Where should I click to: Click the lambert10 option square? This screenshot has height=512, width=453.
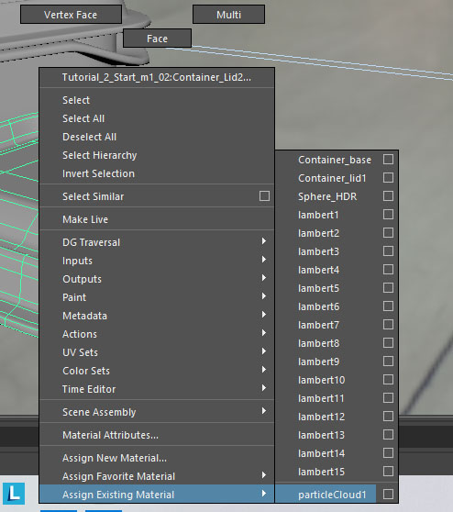388,380
